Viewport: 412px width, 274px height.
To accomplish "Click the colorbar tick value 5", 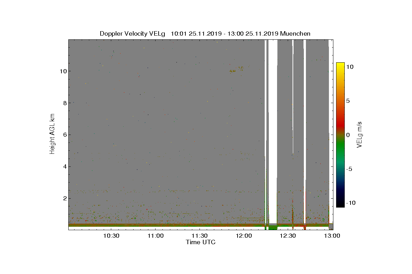I will tap(348, 101).
